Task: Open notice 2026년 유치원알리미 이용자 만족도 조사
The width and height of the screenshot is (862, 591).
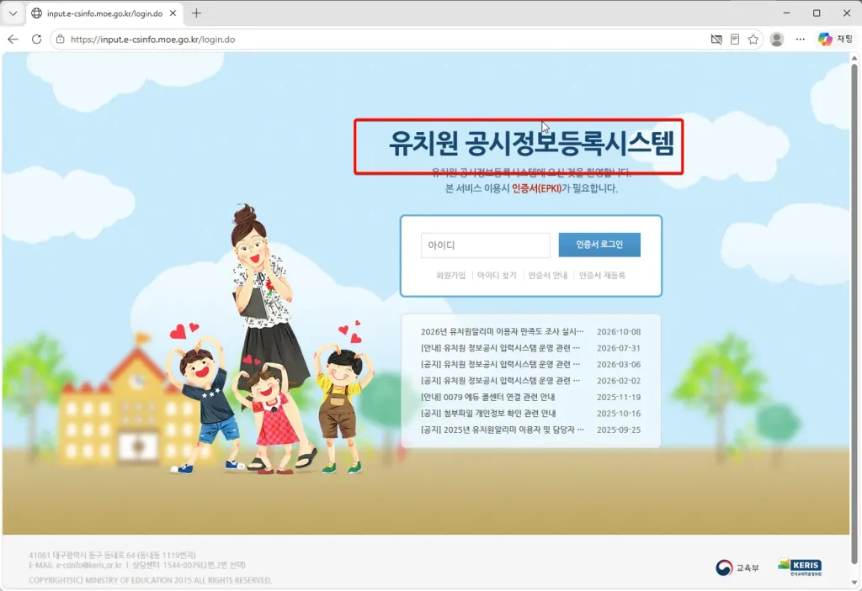Action: [x=502, y=331]
